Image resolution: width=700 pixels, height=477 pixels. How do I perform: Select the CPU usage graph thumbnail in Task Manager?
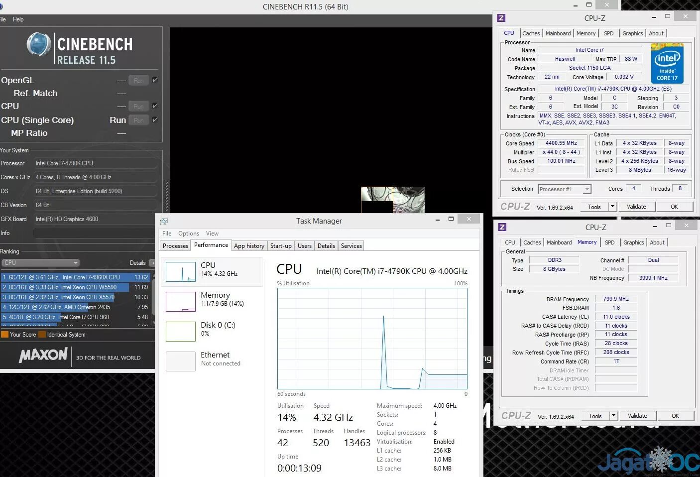point(180,272)
